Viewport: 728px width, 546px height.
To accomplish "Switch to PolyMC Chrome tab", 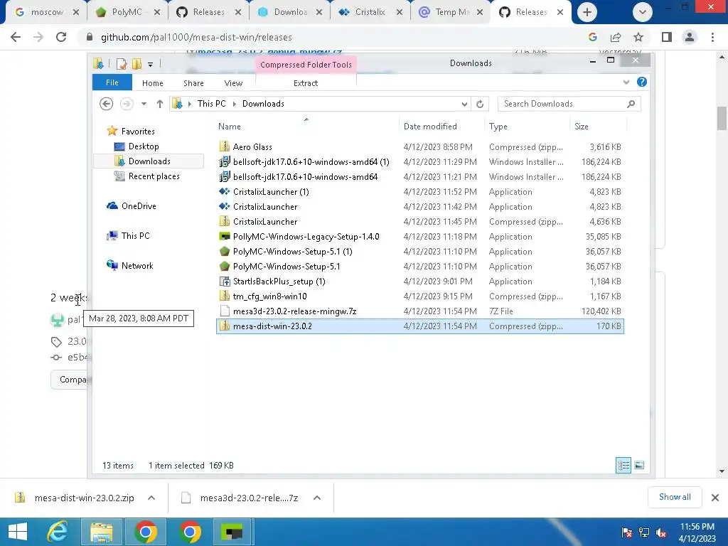I will [x=127, y=12].
